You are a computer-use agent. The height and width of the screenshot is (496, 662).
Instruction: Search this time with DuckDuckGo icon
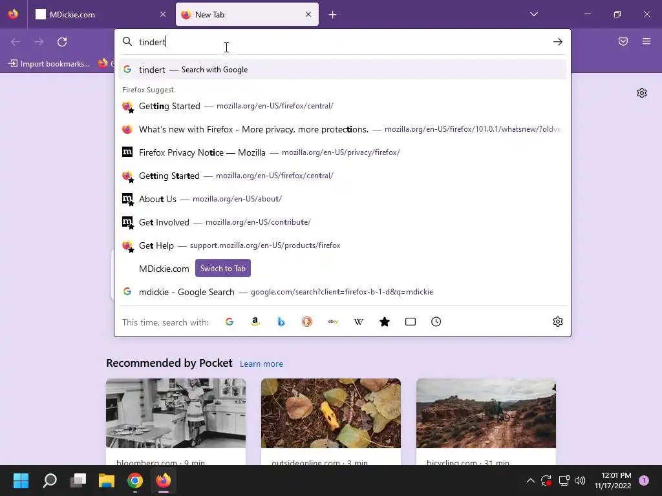[307, 322]
